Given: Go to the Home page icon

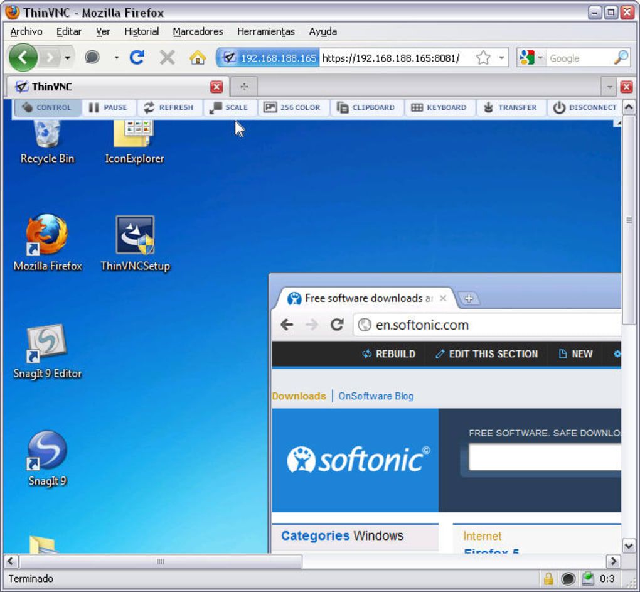Looking at the screenshot, I should click(198, 58).
